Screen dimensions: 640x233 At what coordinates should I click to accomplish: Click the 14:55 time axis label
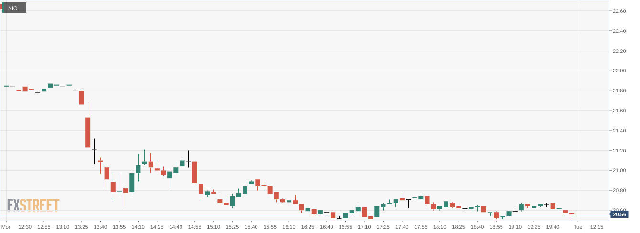click(194, 227)
